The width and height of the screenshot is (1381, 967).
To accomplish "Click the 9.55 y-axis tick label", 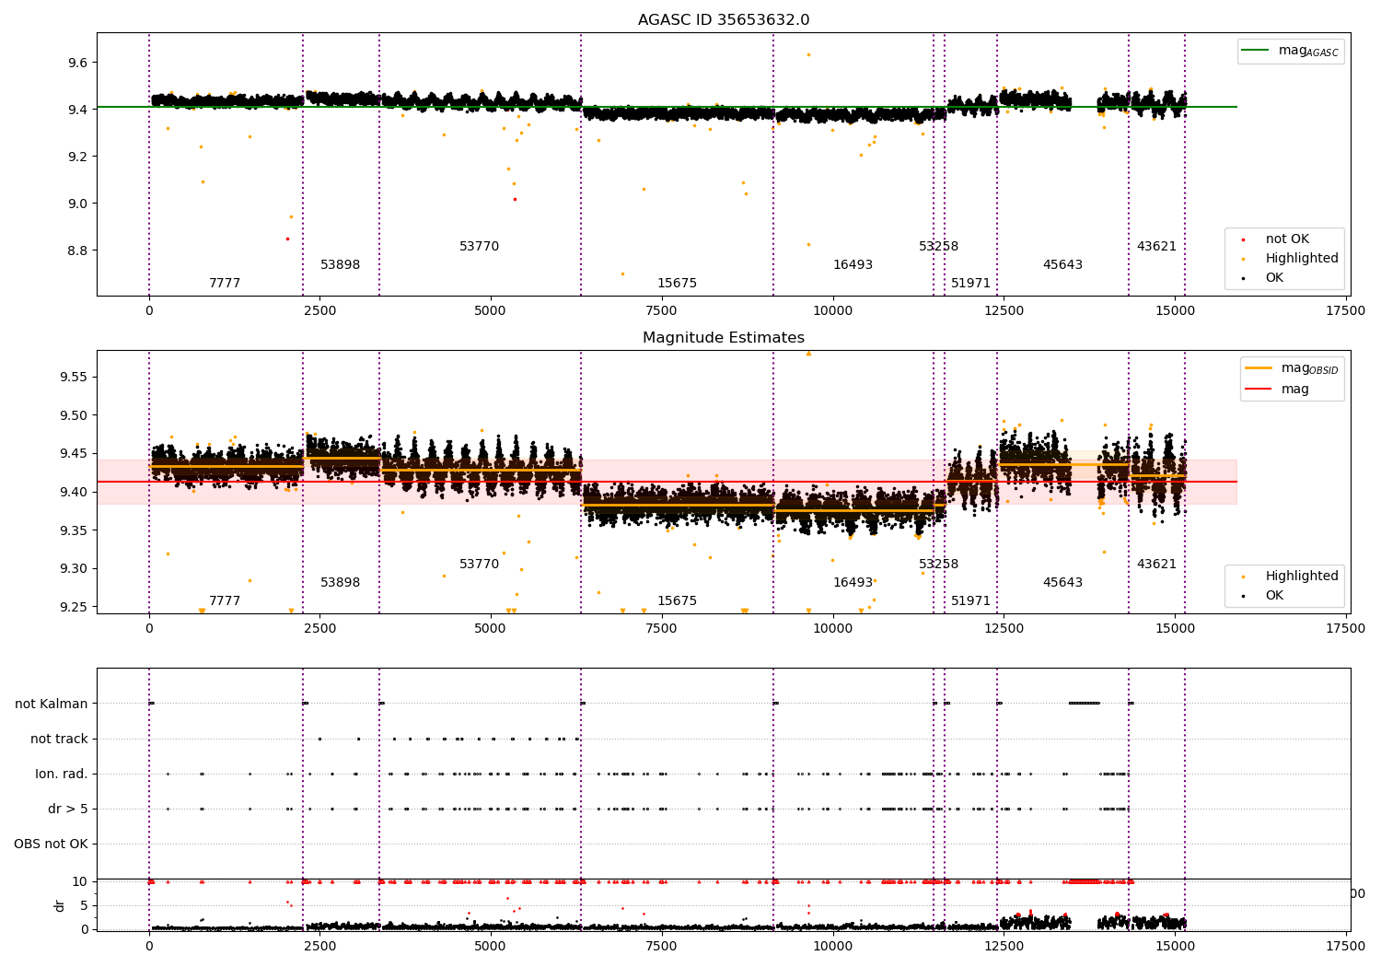I will coord(74,378).
